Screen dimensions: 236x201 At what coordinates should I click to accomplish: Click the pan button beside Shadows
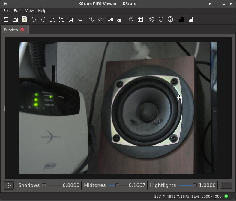click(9, 185)
